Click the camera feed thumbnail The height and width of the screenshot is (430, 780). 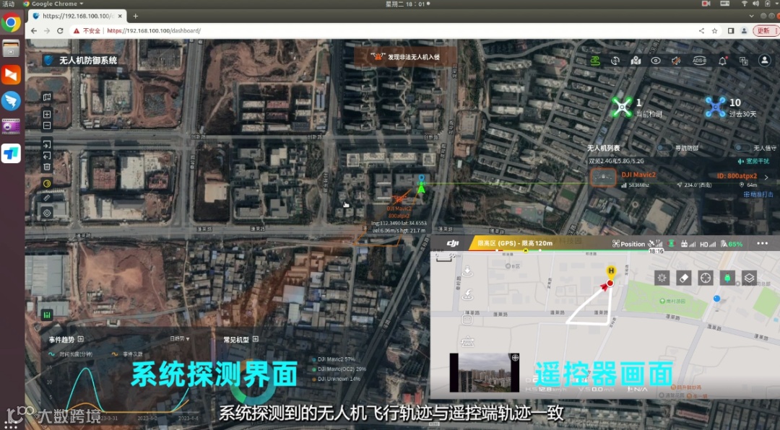point(485,373)
